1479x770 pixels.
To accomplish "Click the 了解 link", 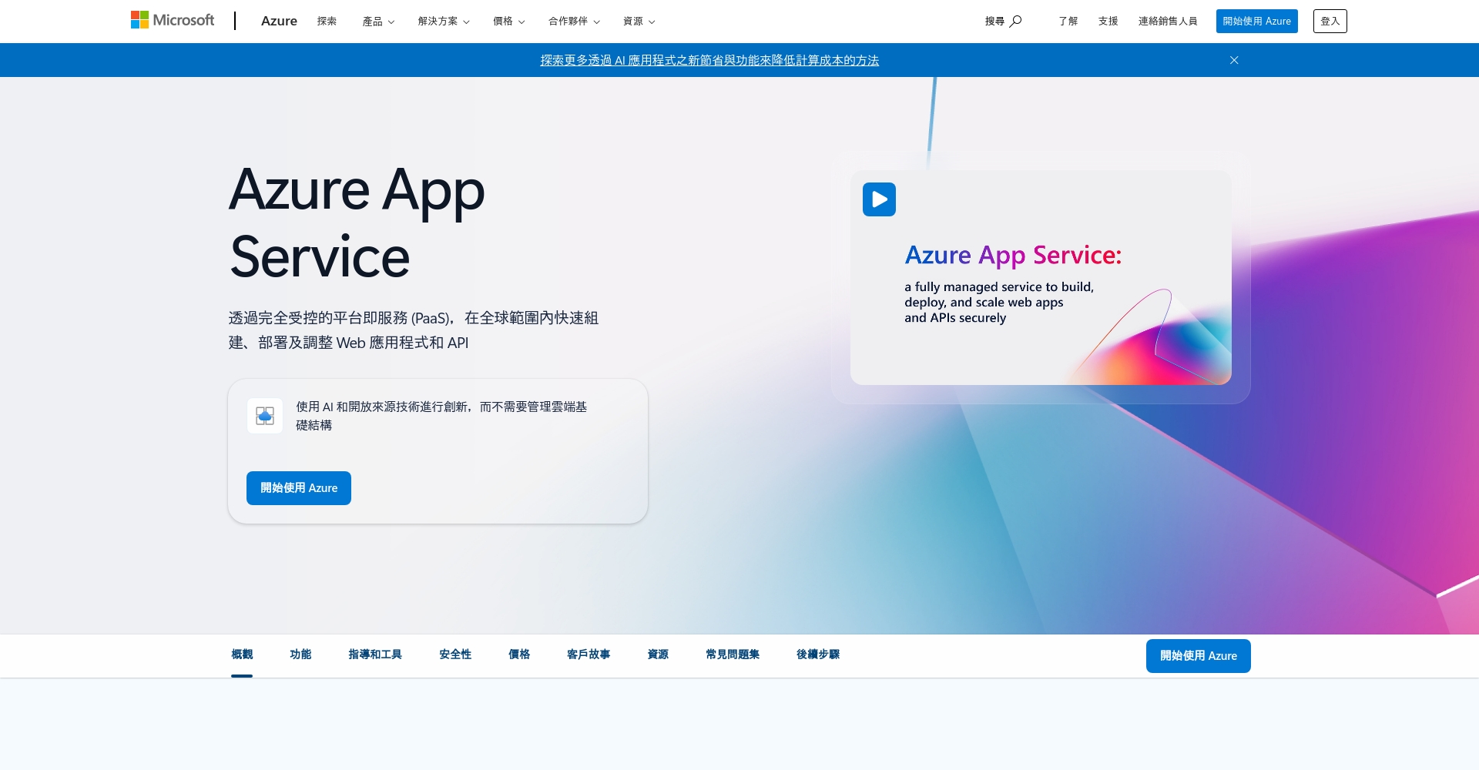I will (1068, 21).
